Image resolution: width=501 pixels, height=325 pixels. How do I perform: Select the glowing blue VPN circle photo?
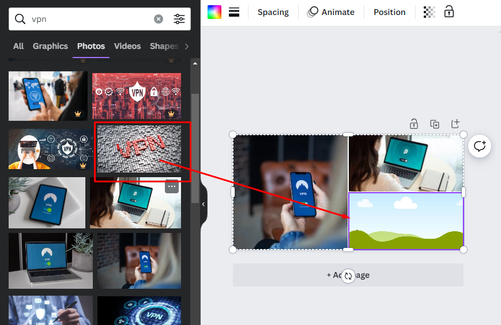139,311
